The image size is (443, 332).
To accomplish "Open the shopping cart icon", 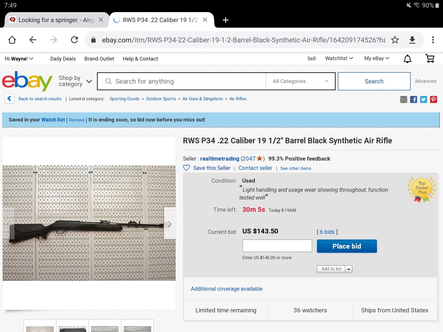I will [430, 58].
